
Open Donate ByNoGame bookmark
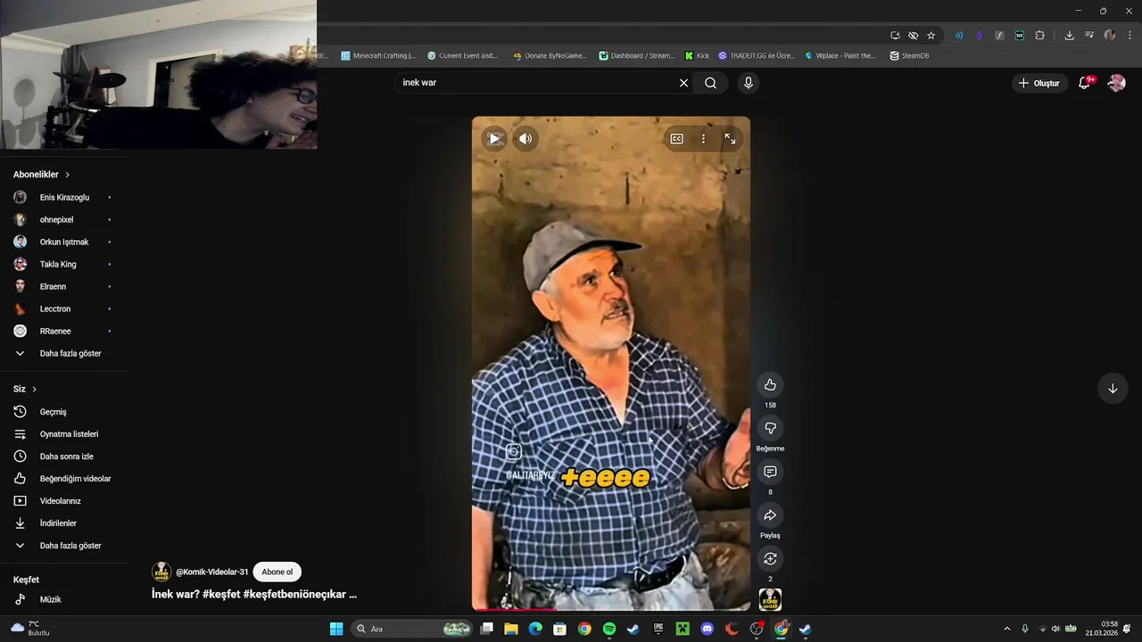(550, 55)
